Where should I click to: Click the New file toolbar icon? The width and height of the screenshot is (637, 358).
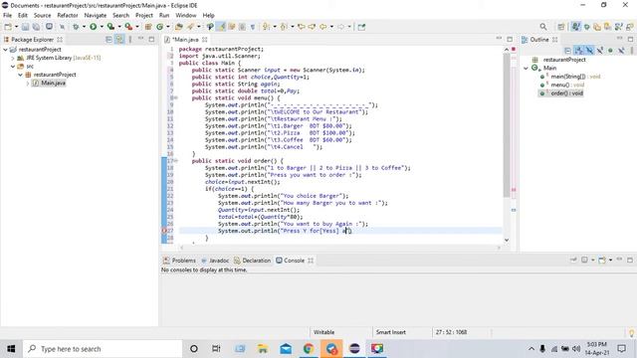8,27
